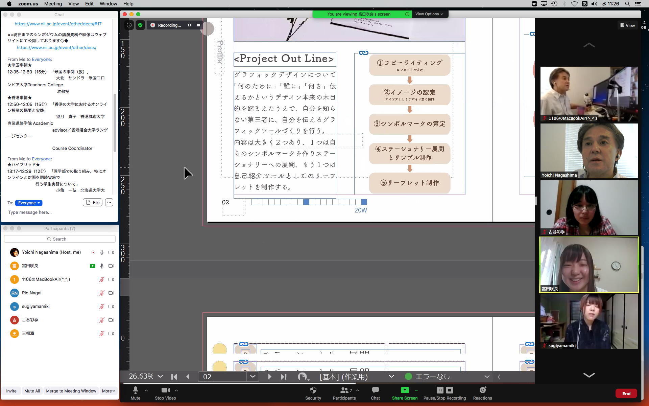Click the green encryption shield icon

(x=140, y=25)
